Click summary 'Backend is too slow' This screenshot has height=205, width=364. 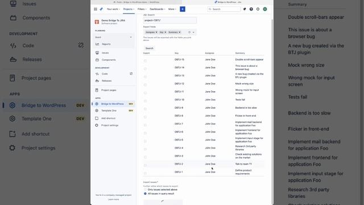246,108
